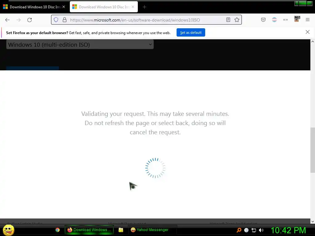Dismiss the default browser notification bar
Viewport: 315px width, 236px height.
point(308,32)
